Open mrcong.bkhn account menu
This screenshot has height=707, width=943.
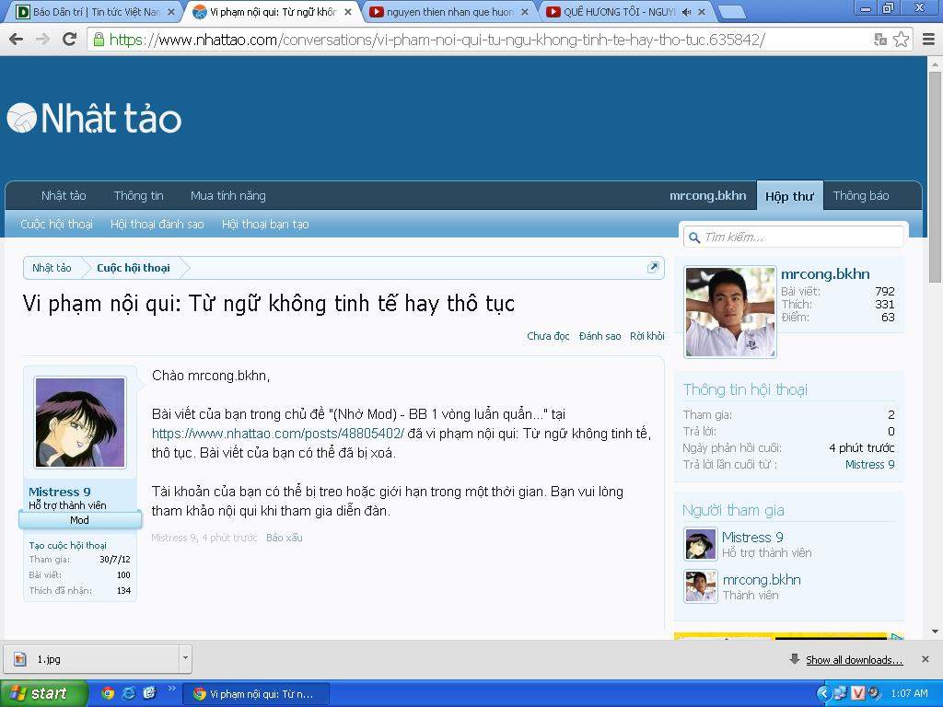click(708, 195)
